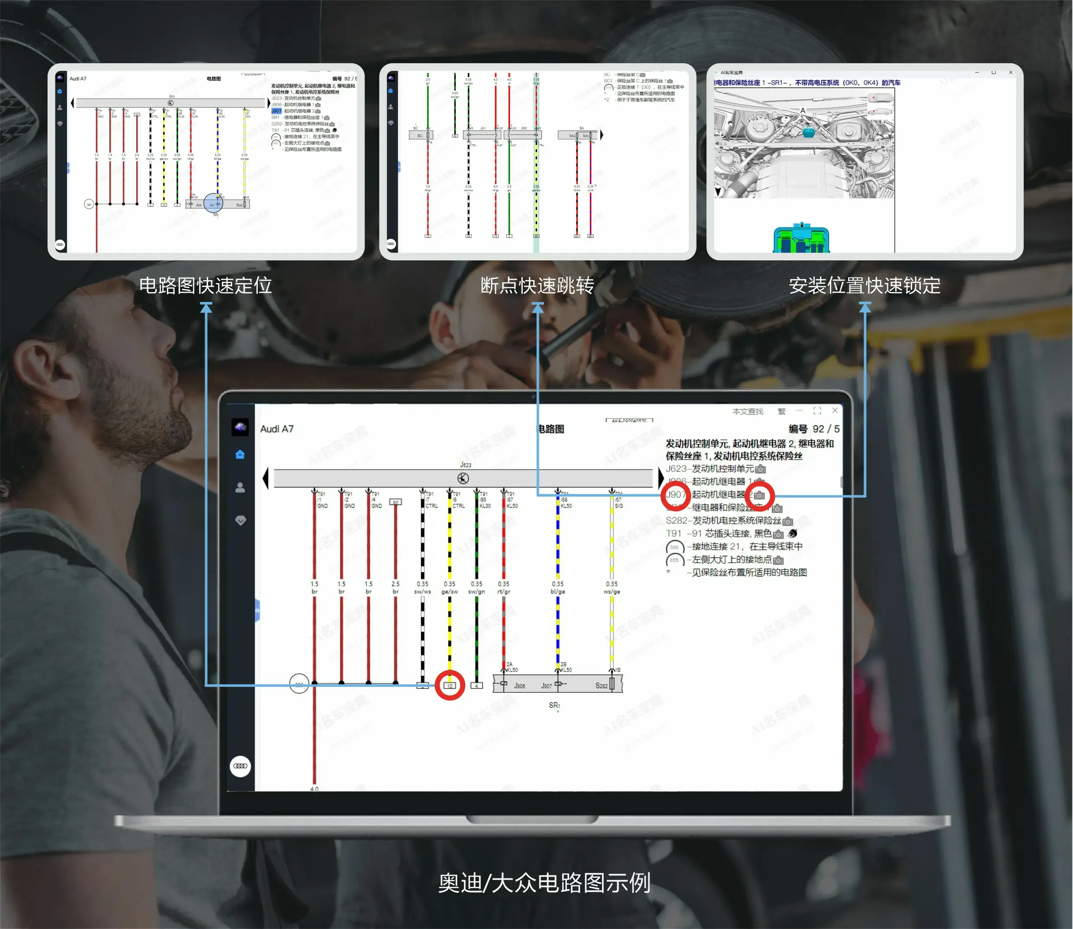Click highlighted J907 in top-left thumbnail legend
Screen dimensions: 1073x929
pyautogui.click(x=276, y=111)
